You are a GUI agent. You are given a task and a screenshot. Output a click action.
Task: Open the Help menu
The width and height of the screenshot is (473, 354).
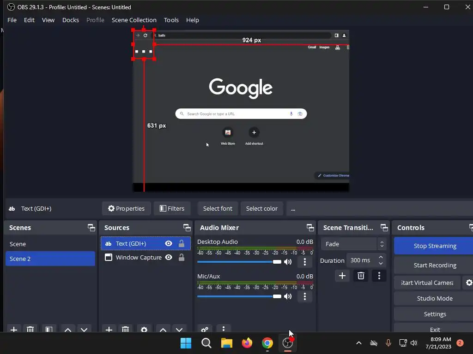[193, 20]
